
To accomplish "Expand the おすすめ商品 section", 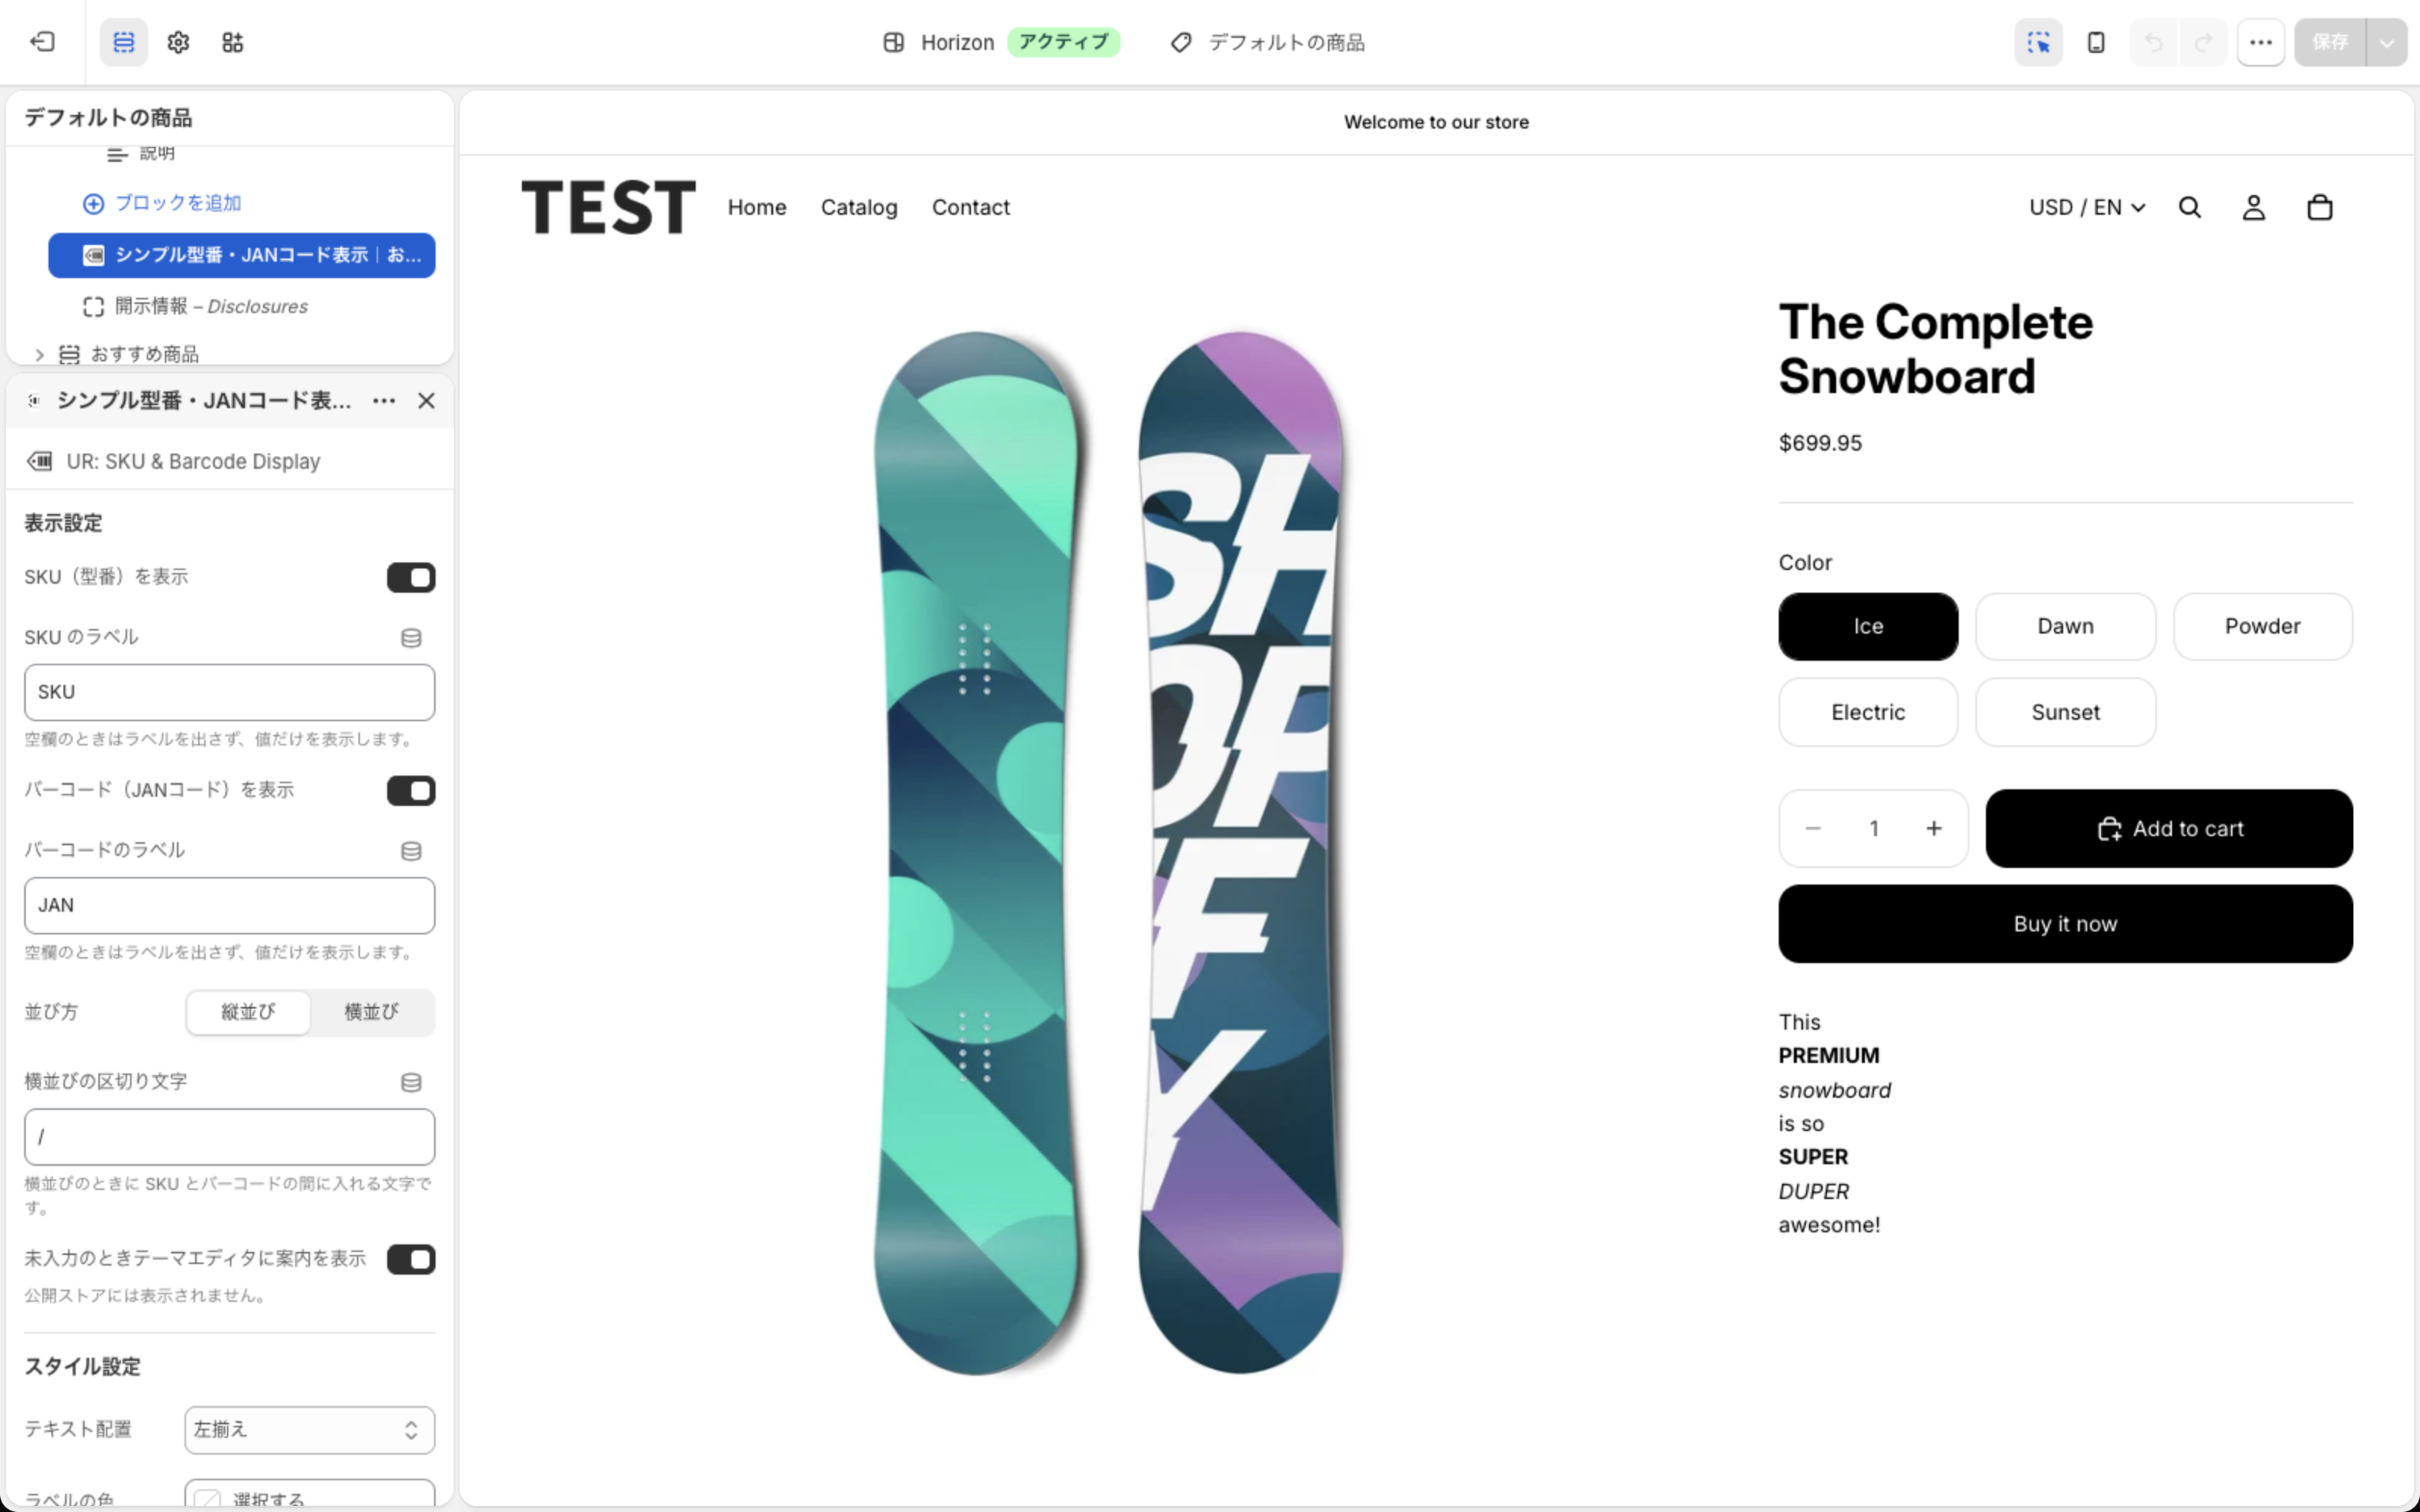I will coord(39,354).
